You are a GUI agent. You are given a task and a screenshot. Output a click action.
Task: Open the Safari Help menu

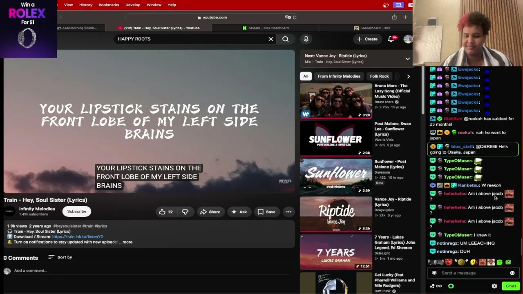[172, 5]
